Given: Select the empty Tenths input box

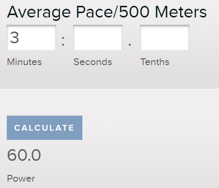Looking at the screenshot, I should pyautogui.click(x=165, y=37).
